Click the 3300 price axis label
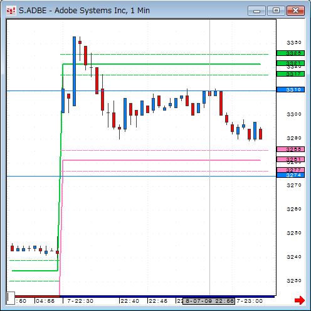 point(294,114)
